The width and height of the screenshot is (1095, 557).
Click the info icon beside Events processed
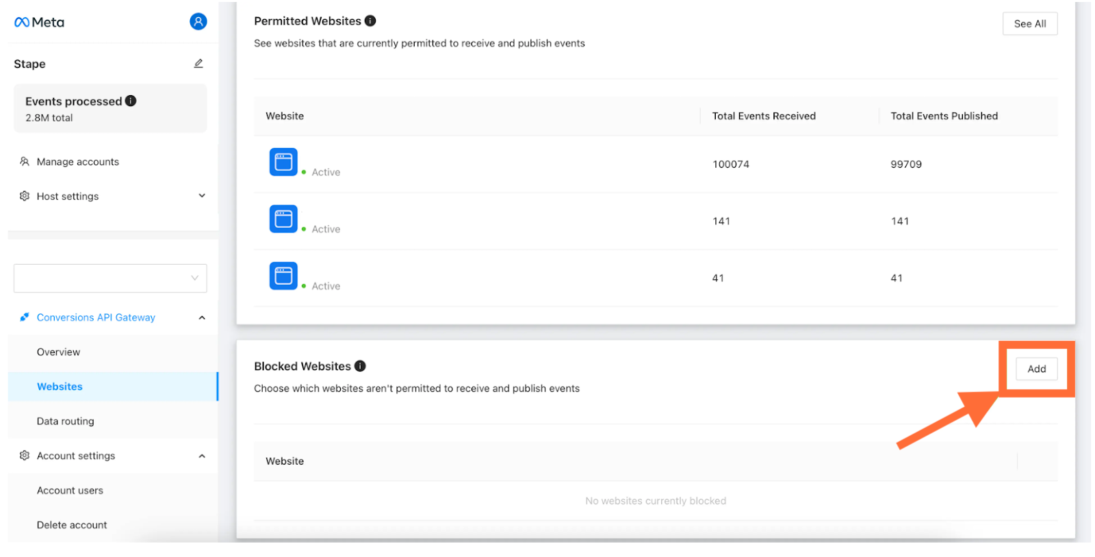coord(131,101)
